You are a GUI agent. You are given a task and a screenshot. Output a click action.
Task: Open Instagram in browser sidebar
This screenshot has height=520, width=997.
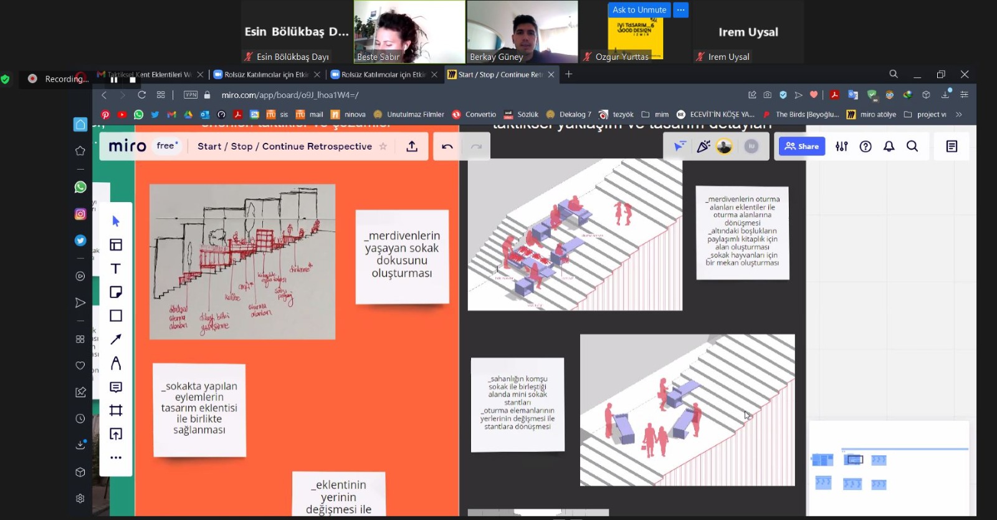(80, 214)
